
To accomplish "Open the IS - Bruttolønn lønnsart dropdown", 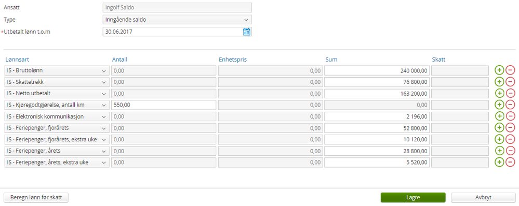I will [57, 70].
